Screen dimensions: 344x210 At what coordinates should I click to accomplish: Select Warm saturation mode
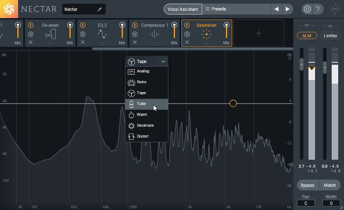[x=147, y=115]
